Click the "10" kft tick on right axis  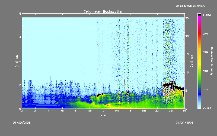coord(187,72)
